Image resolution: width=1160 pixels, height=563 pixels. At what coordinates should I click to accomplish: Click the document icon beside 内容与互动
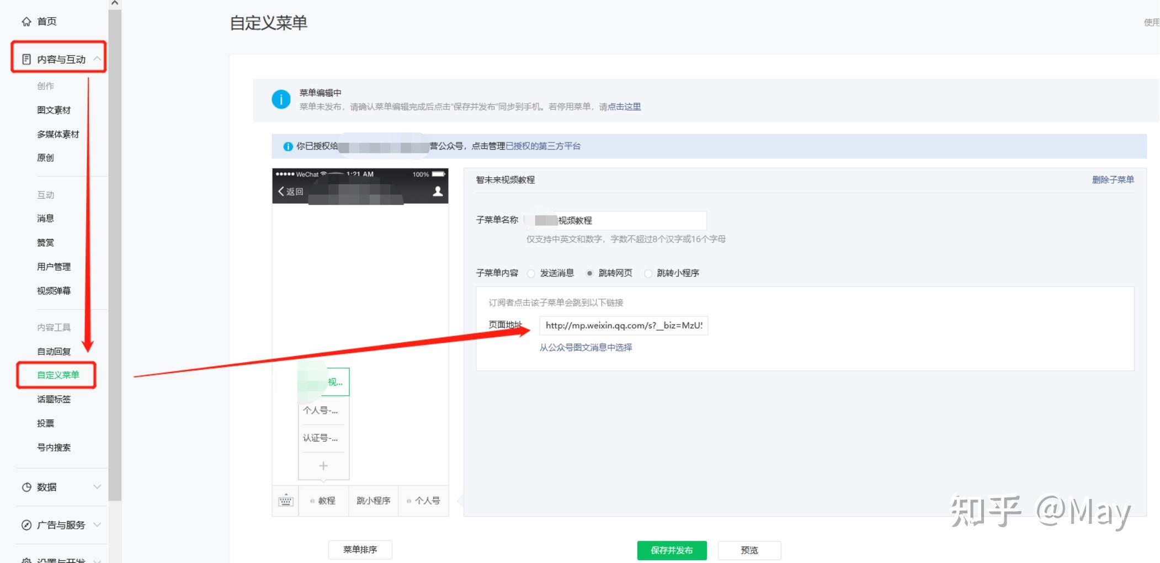(x=26, y=59)
